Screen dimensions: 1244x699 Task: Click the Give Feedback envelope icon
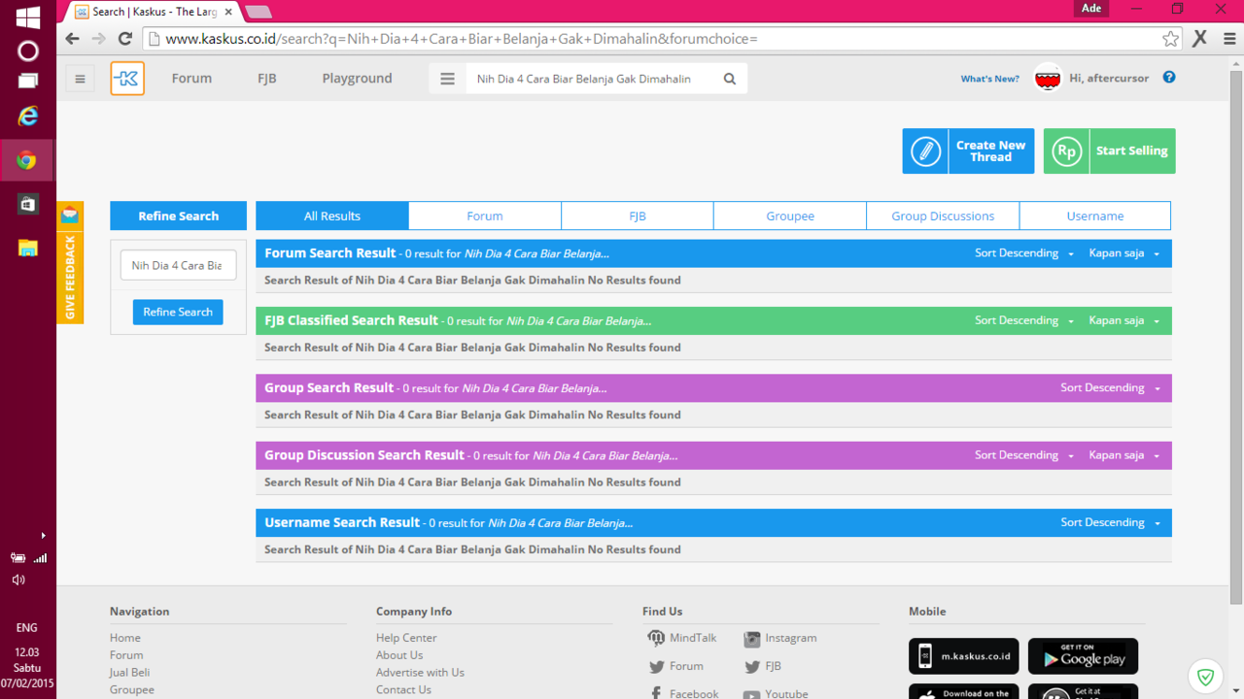(x=70, y=216)
